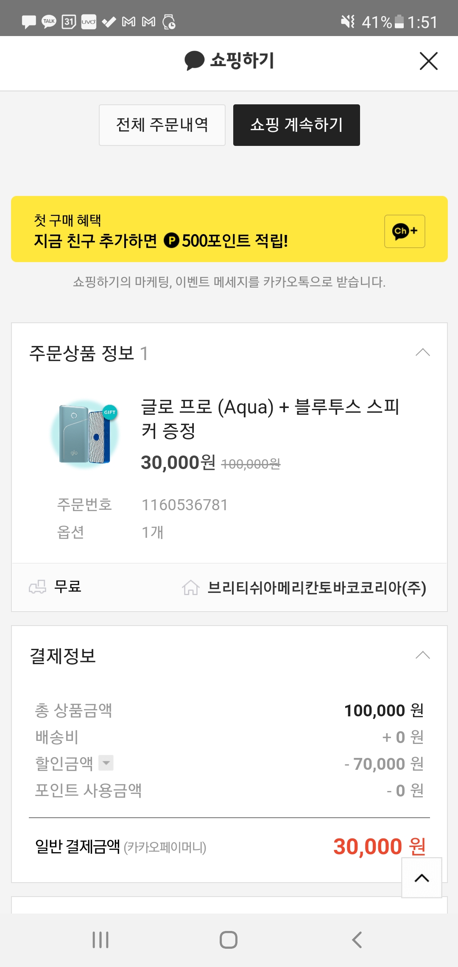Expand 할인금액 discount details dropdown

(x=106, y=763)
